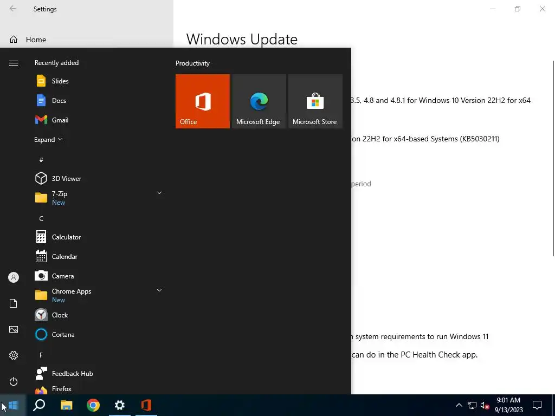This screenshot has height=416, width=555.
Task: Open Office tile in Productivity
Action: (203, 101)
